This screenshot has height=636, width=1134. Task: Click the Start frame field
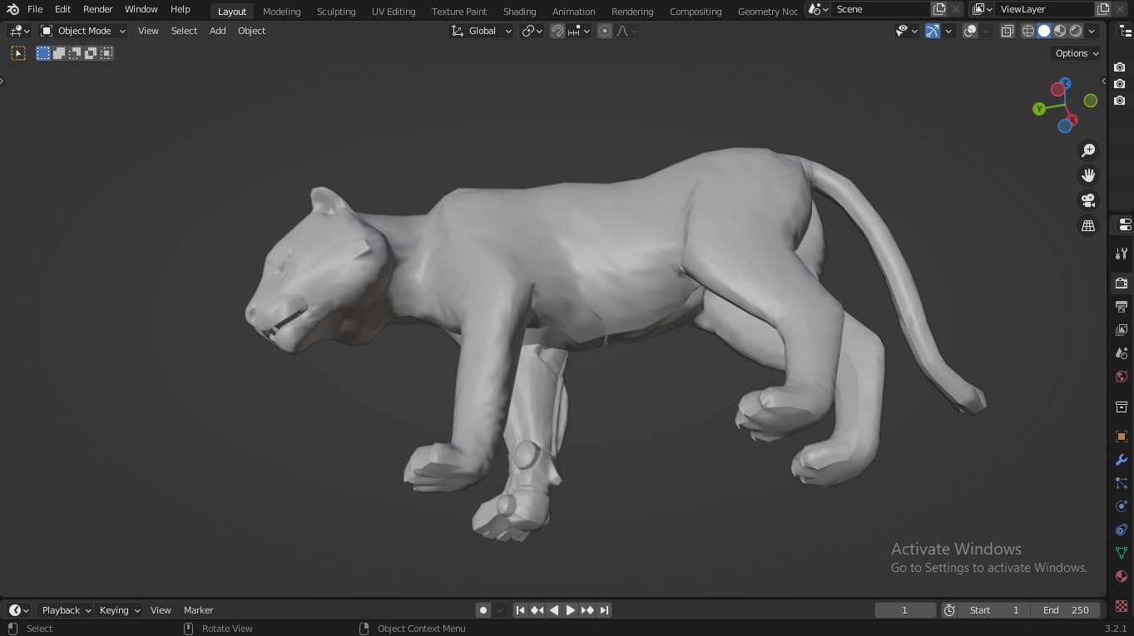click(x=994, y=610)
